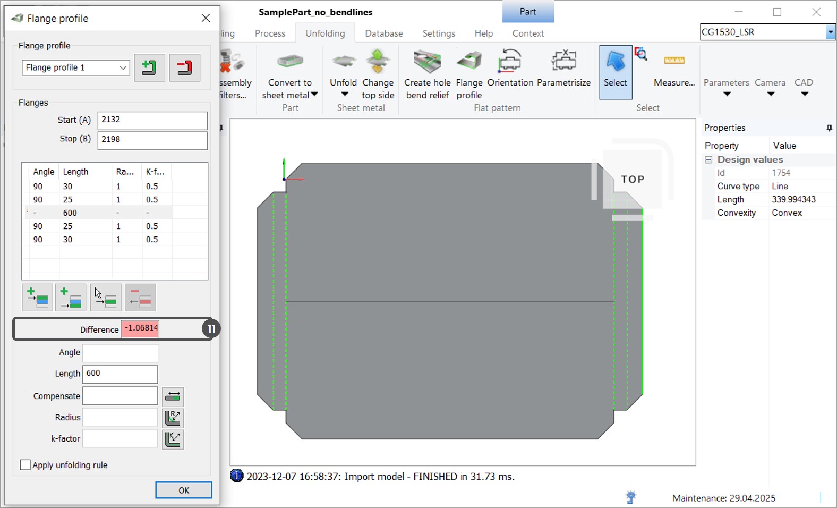Click the icon beside Radius field

pyautogui.click(x=173, y=418)
